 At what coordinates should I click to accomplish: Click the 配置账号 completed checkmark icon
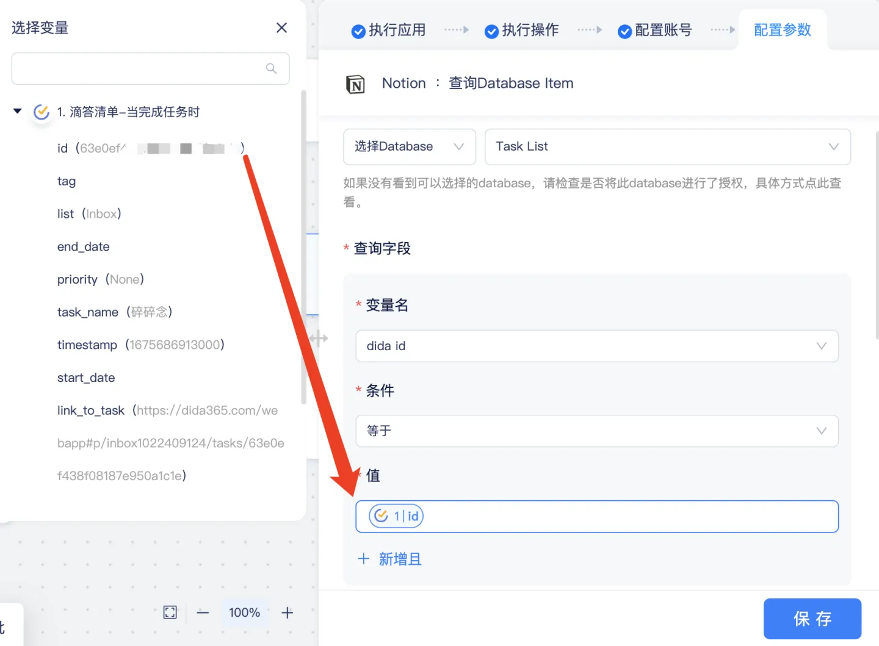point(624,31)
